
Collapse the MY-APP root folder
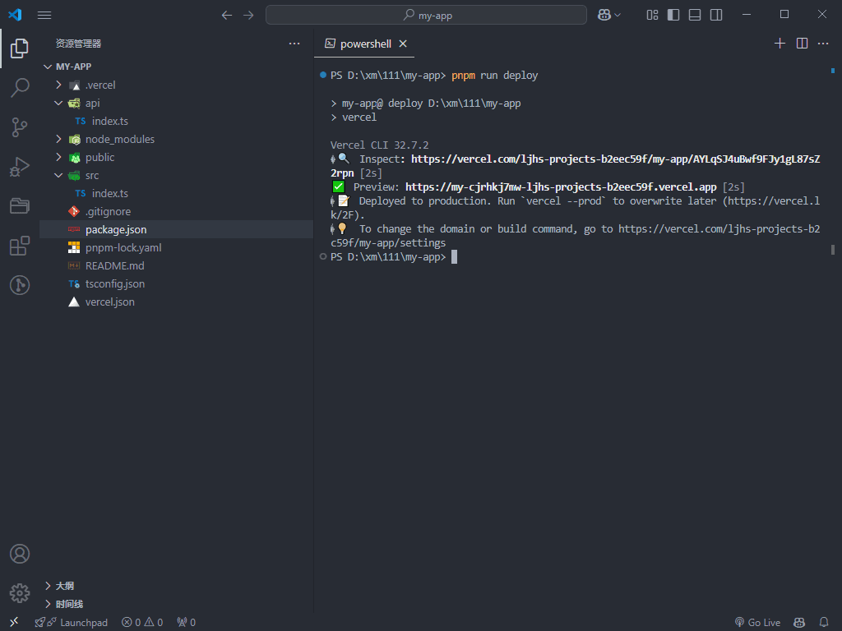pos(176,67)
